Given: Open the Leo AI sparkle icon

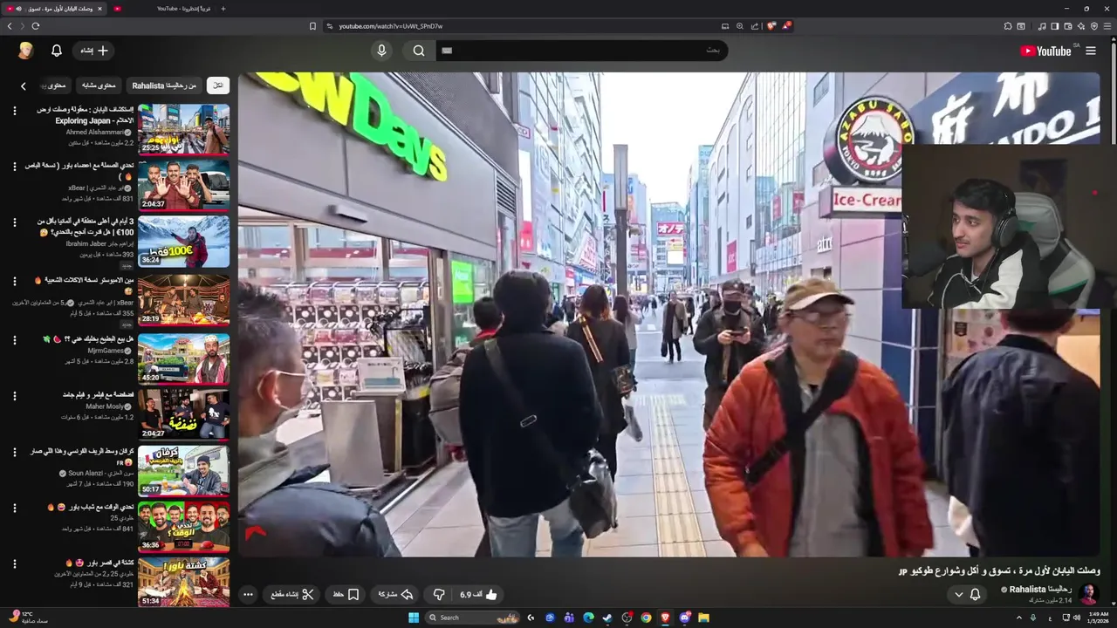Looking at the screenshot, I should [1080, 26].
